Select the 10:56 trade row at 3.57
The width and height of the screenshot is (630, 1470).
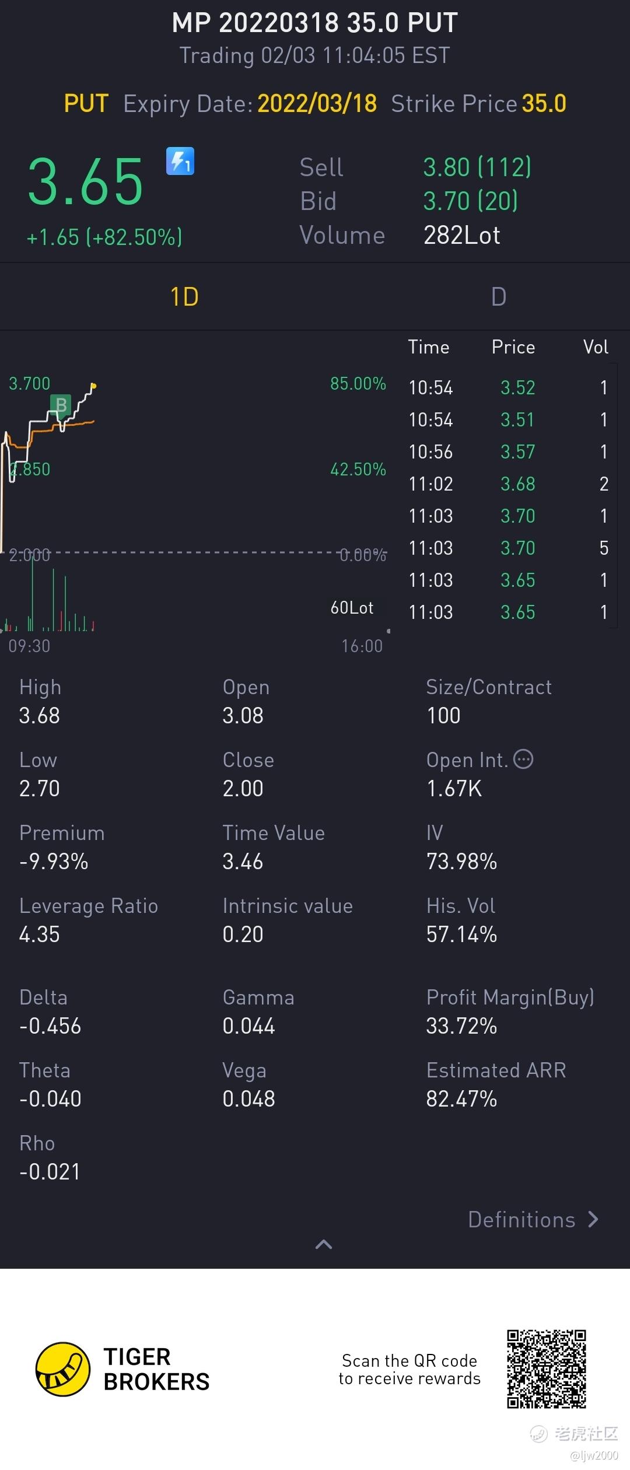508,452
